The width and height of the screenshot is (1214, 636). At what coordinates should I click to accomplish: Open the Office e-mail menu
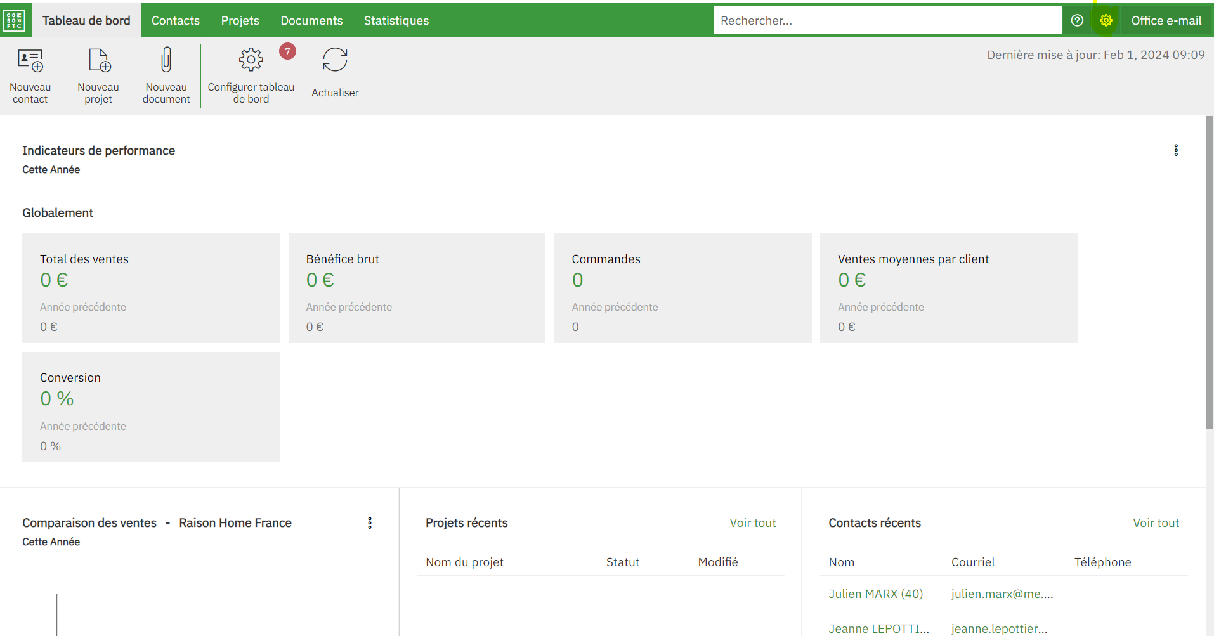click(1166, 20)
